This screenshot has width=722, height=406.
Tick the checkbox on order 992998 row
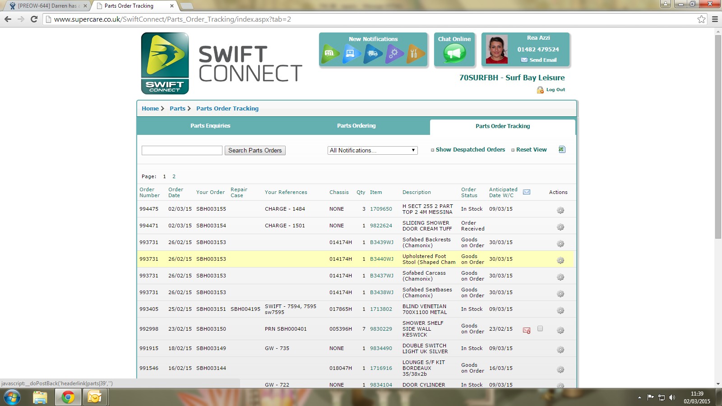540,329
